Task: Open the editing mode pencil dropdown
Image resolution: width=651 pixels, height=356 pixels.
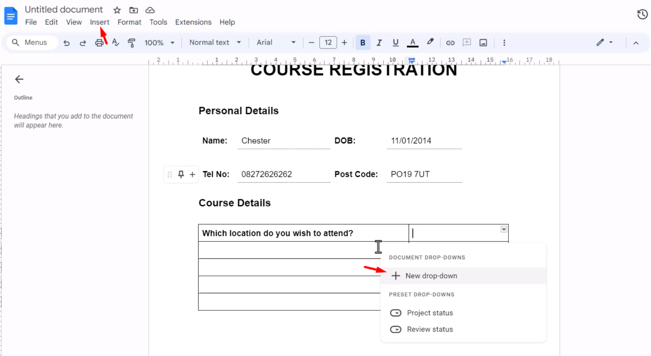Action: click(x=604, y=43)
